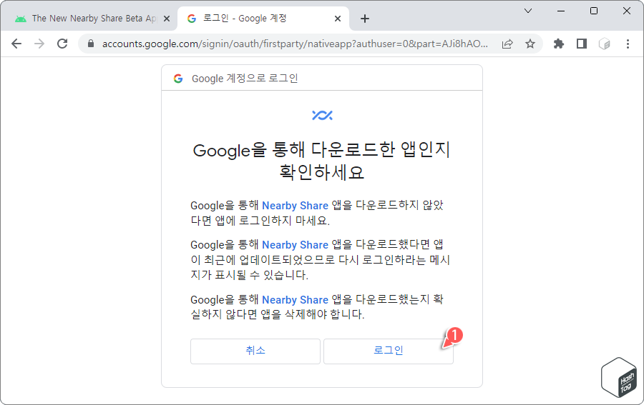Click the 'Google 계정으로 로그인' header text

coord(245,79)
